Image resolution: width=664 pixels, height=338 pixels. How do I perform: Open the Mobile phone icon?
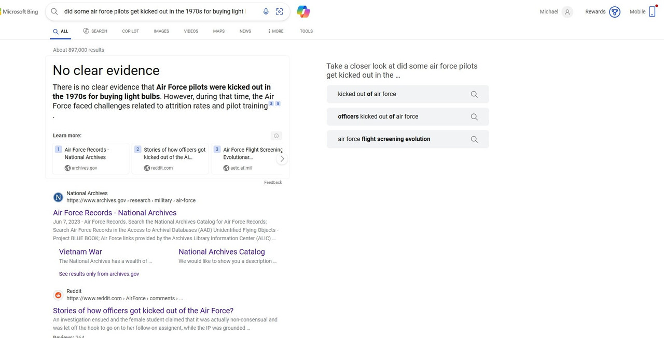click(652, 11)
